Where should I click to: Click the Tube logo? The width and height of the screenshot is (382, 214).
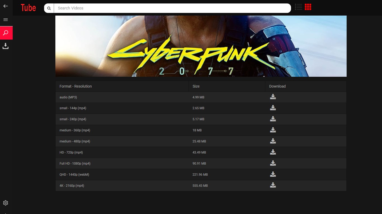(x=28, y=8)
